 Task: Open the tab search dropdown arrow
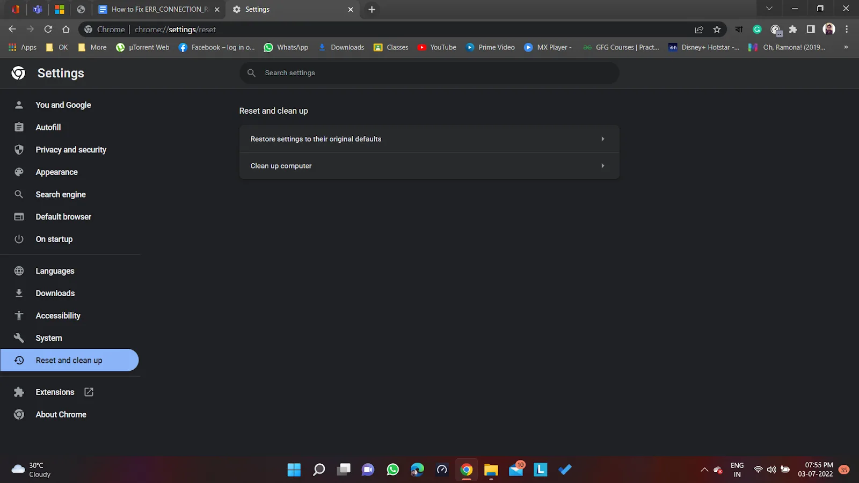click(x=769, y=9)
